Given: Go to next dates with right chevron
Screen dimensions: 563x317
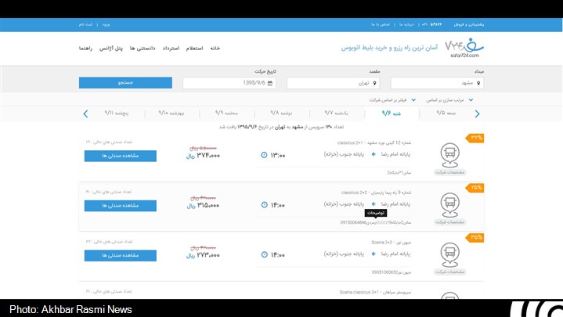Looking at the screenshot, I should click(477, 113).
